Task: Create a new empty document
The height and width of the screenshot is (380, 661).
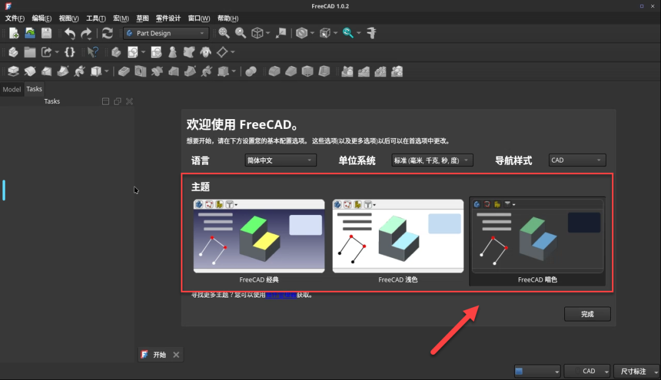Action: [13, 32]
